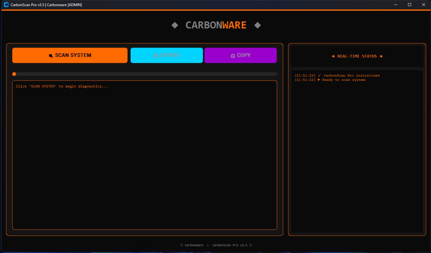Select the magnifier icon on SCAN SYSTEM
The width and height of the screenshot is (431, 253).
coord(51,55)
